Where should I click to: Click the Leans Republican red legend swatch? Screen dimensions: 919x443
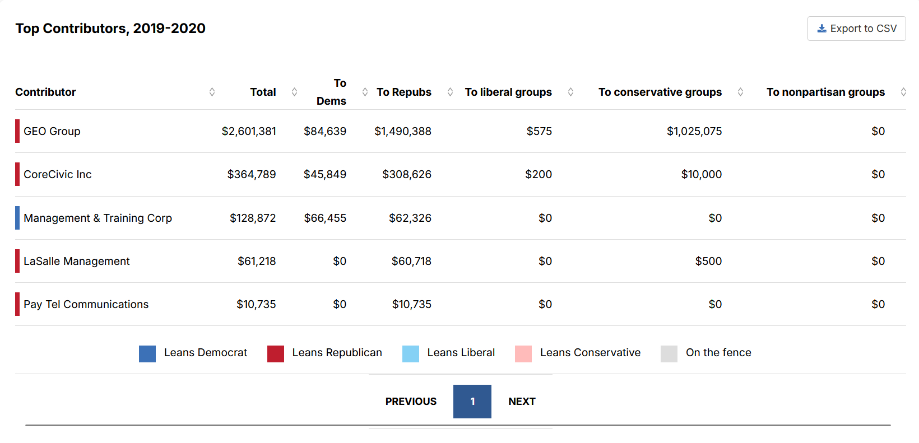tap(276, 353)
